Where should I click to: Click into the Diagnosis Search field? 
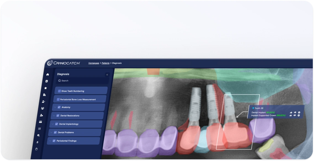(x=83, y=81)
